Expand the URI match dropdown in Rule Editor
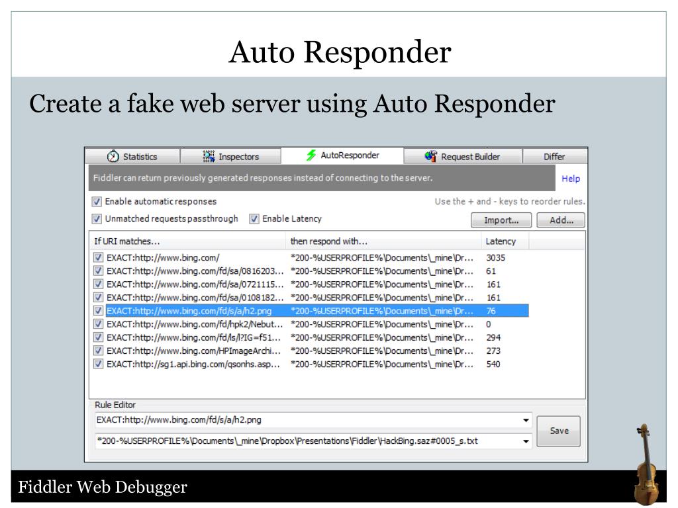Screen dimensions: 678x508 (526, 420)
